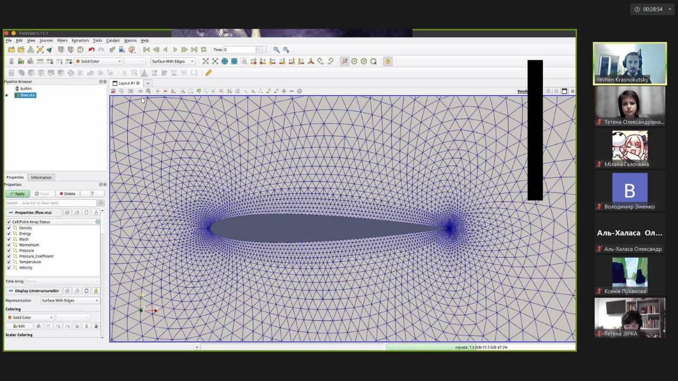Viewport: 678px width, 381px height.
Task: Click the green Apply button
Action: [17, 194]
